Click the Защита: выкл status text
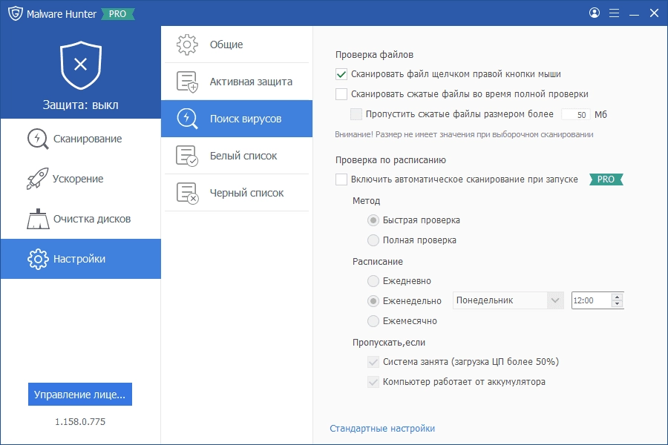 pyautogui.click(x=80, y=105)
